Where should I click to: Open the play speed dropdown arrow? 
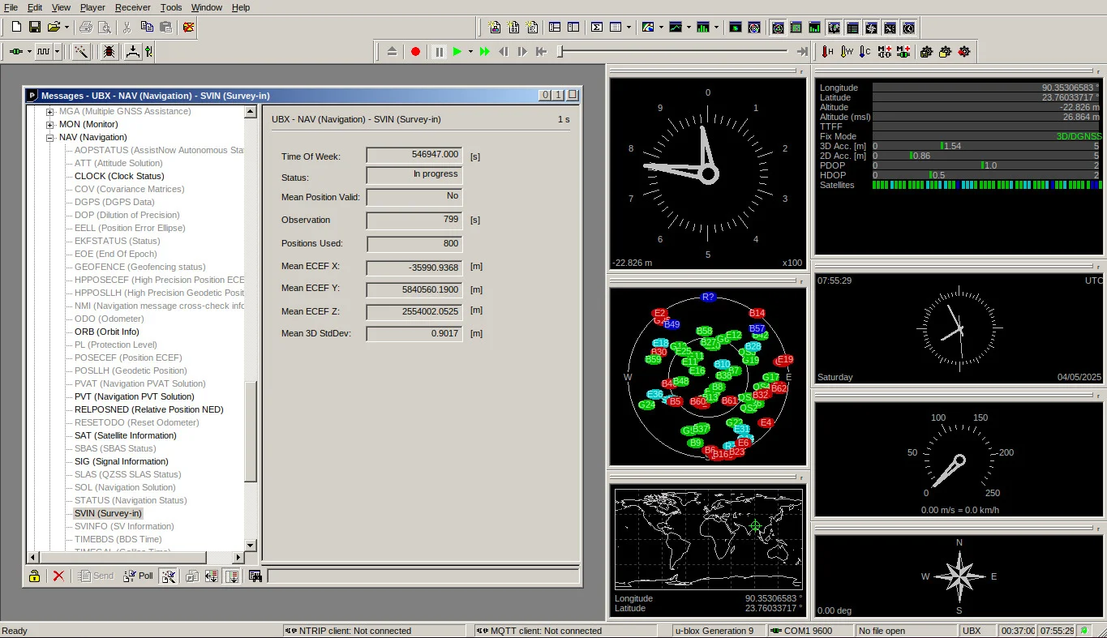[x=470, y=51]
